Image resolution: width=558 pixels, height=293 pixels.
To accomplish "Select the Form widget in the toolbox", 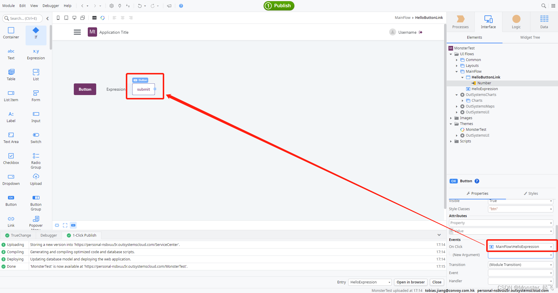I will pos(36,96).
